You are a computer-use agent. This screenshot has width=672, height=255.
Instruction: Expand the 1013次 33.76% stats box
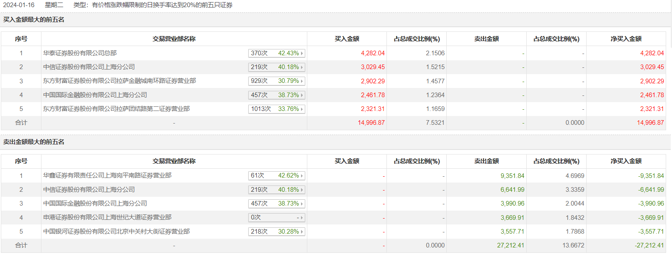click(x=302, y=109)
